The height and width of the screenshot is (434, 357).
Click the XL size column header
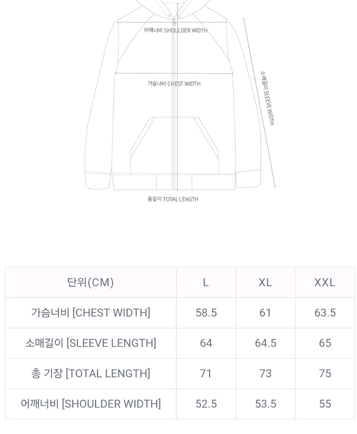tap(265, 282)
